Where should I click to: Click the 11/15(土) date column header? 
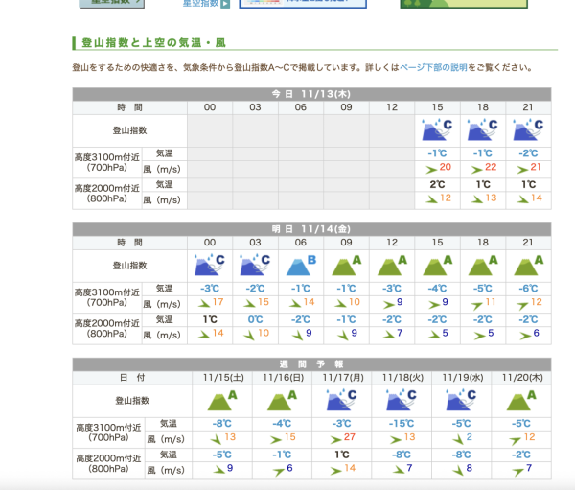click(x=223, y=378)
